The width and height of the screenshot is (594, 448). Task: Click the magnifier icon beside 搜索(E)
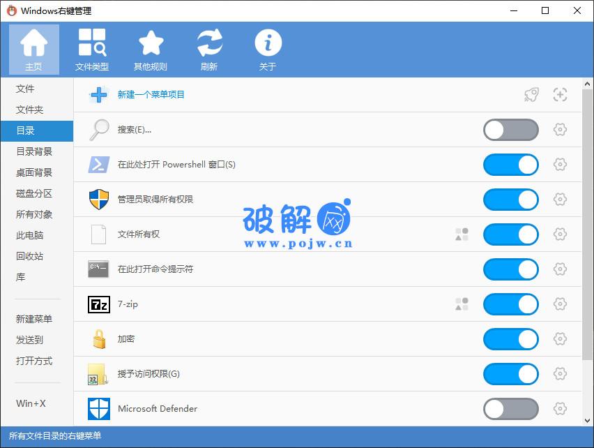pyautogui.click(x=98, y=130)
